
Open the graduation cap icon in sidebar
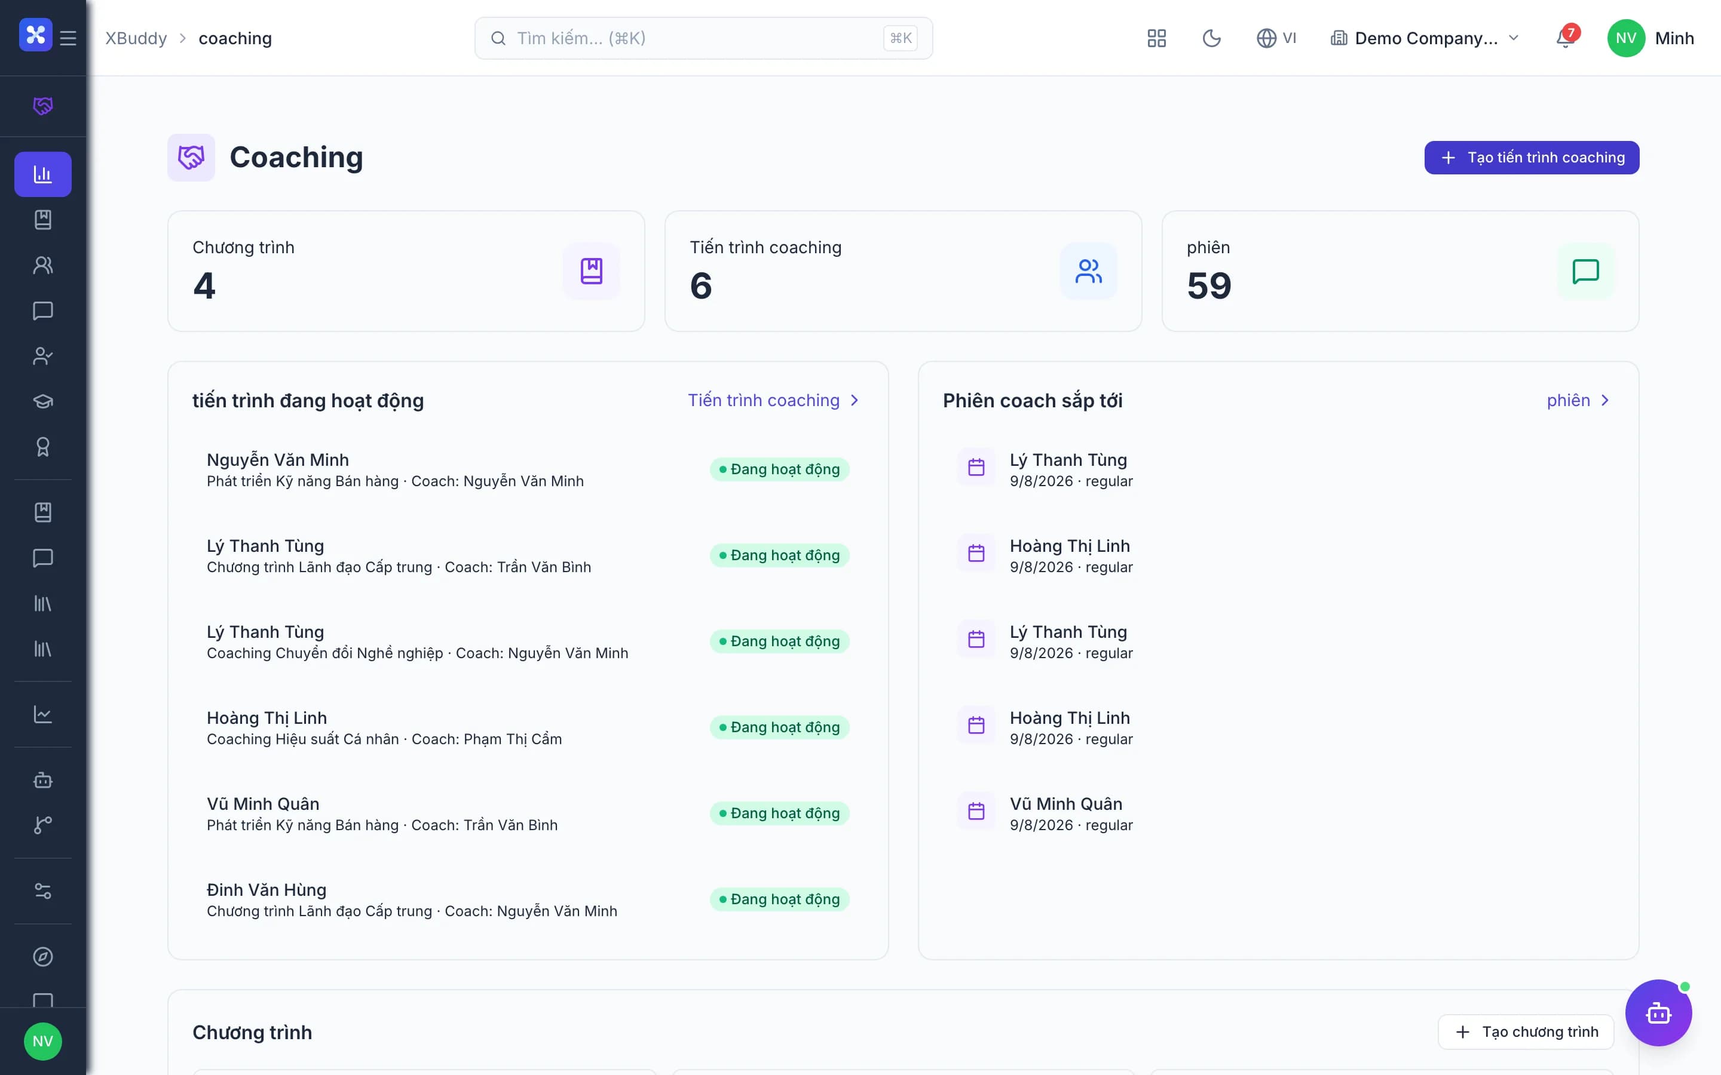pyautogui.click(x=42, y=402)
